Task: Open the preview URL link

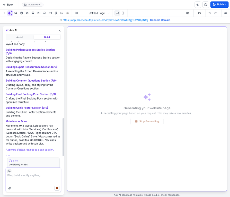Action: point(105,20)
